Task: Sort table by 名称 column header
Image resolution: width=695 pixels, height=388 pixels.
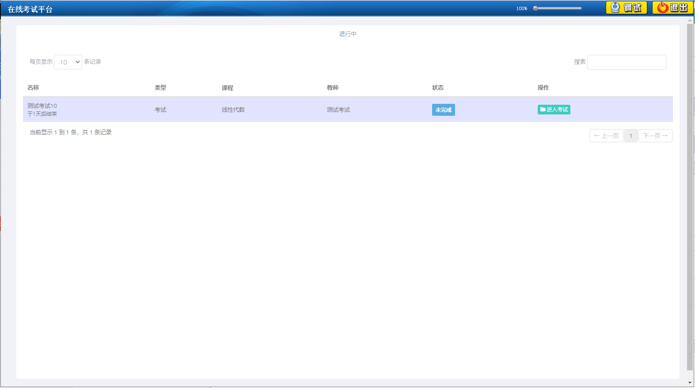Action: pyautogui.click(x=33, y=87)
